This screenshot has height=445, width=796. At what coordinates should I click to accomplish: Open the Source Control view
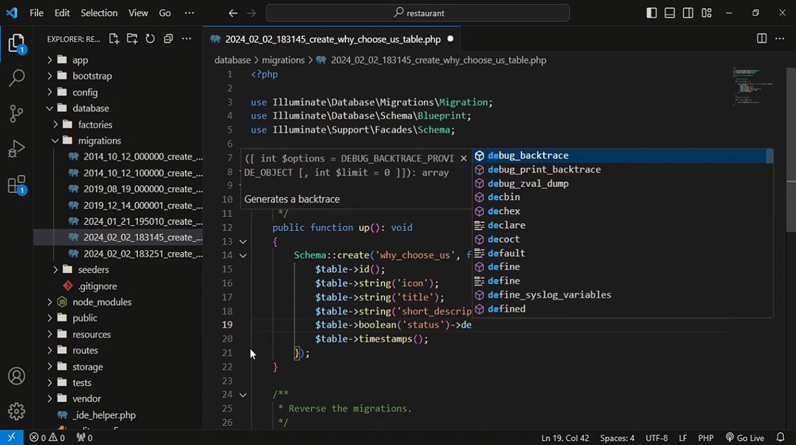(17, 114)
